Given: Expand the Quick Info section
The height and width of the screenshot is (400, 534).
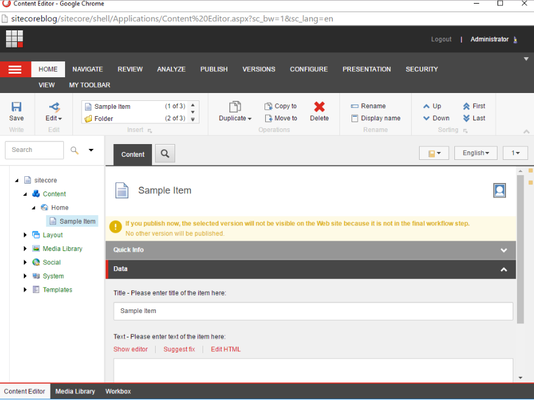Looking at the screenshot, I should [x=311, y=250].
